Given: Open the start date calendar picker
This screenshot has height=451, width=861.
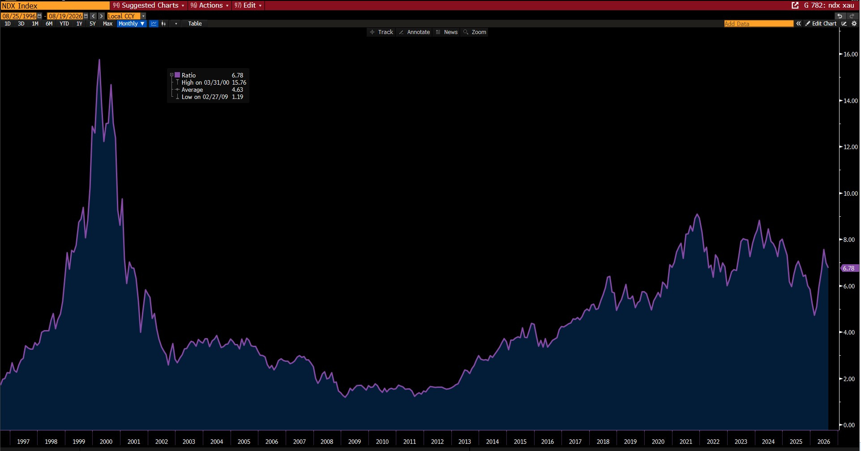Looking at the screenshot, I should [x=39, y=16].
